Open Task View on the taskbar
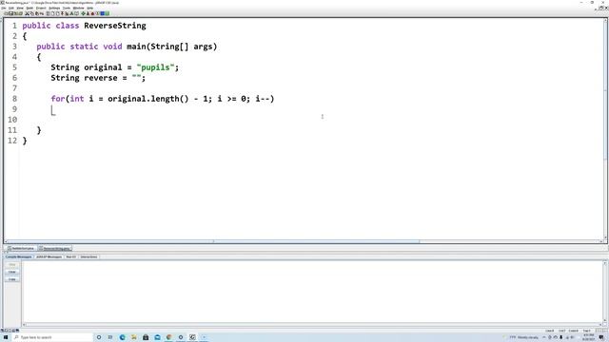Viewport: 609px width, 342px height. pos(110,337)
